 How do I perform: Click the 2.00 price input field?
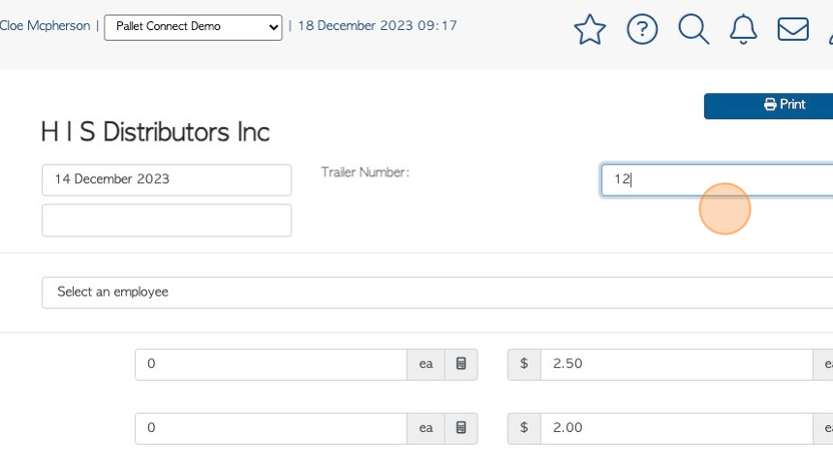point(675,428)
